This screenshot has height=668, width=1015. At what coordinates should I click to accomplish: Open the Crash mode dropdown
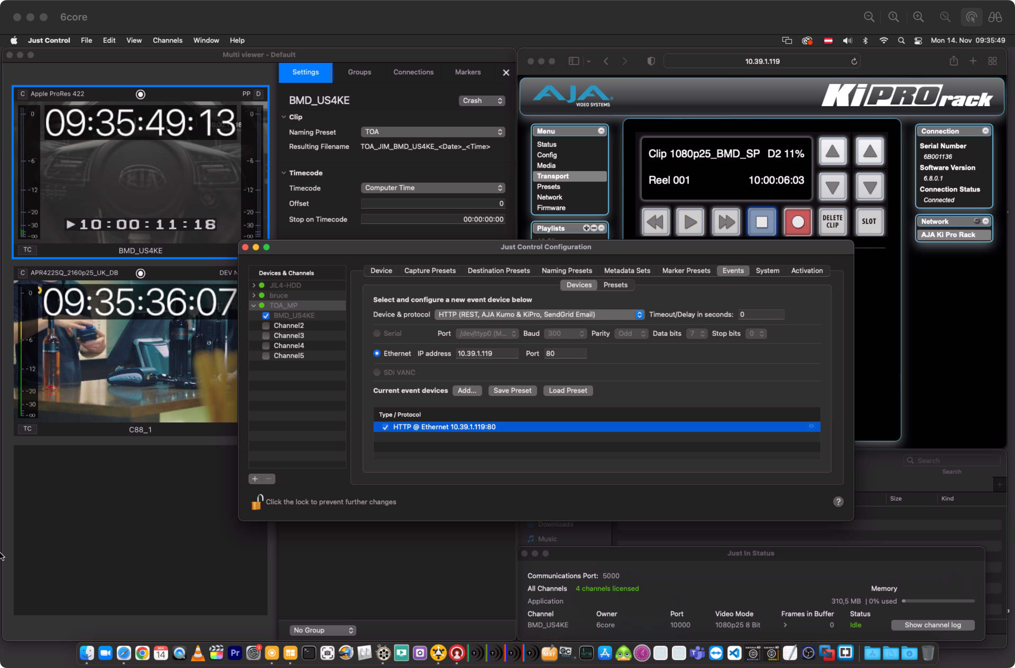(481, 101)
